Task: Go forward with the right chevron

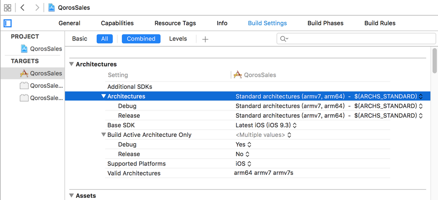Action: 37,8
